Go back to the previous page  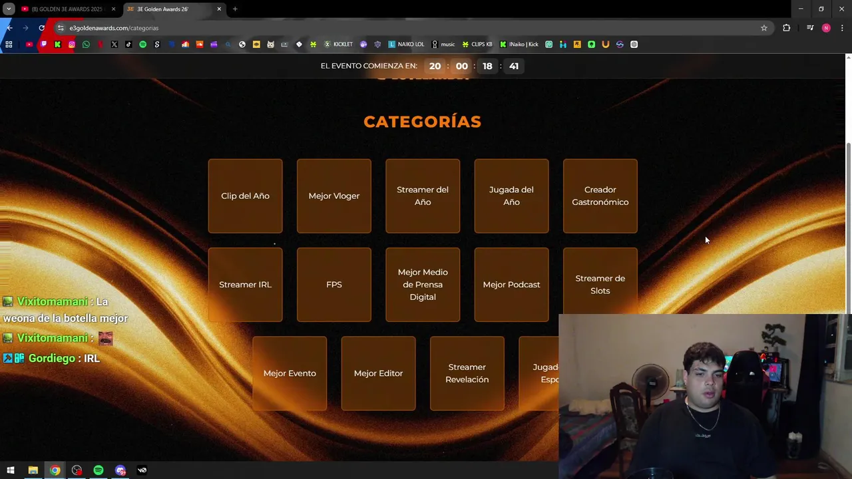click(9, 28)
